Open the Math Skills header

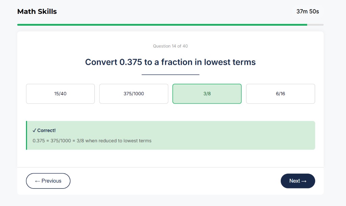37,11
